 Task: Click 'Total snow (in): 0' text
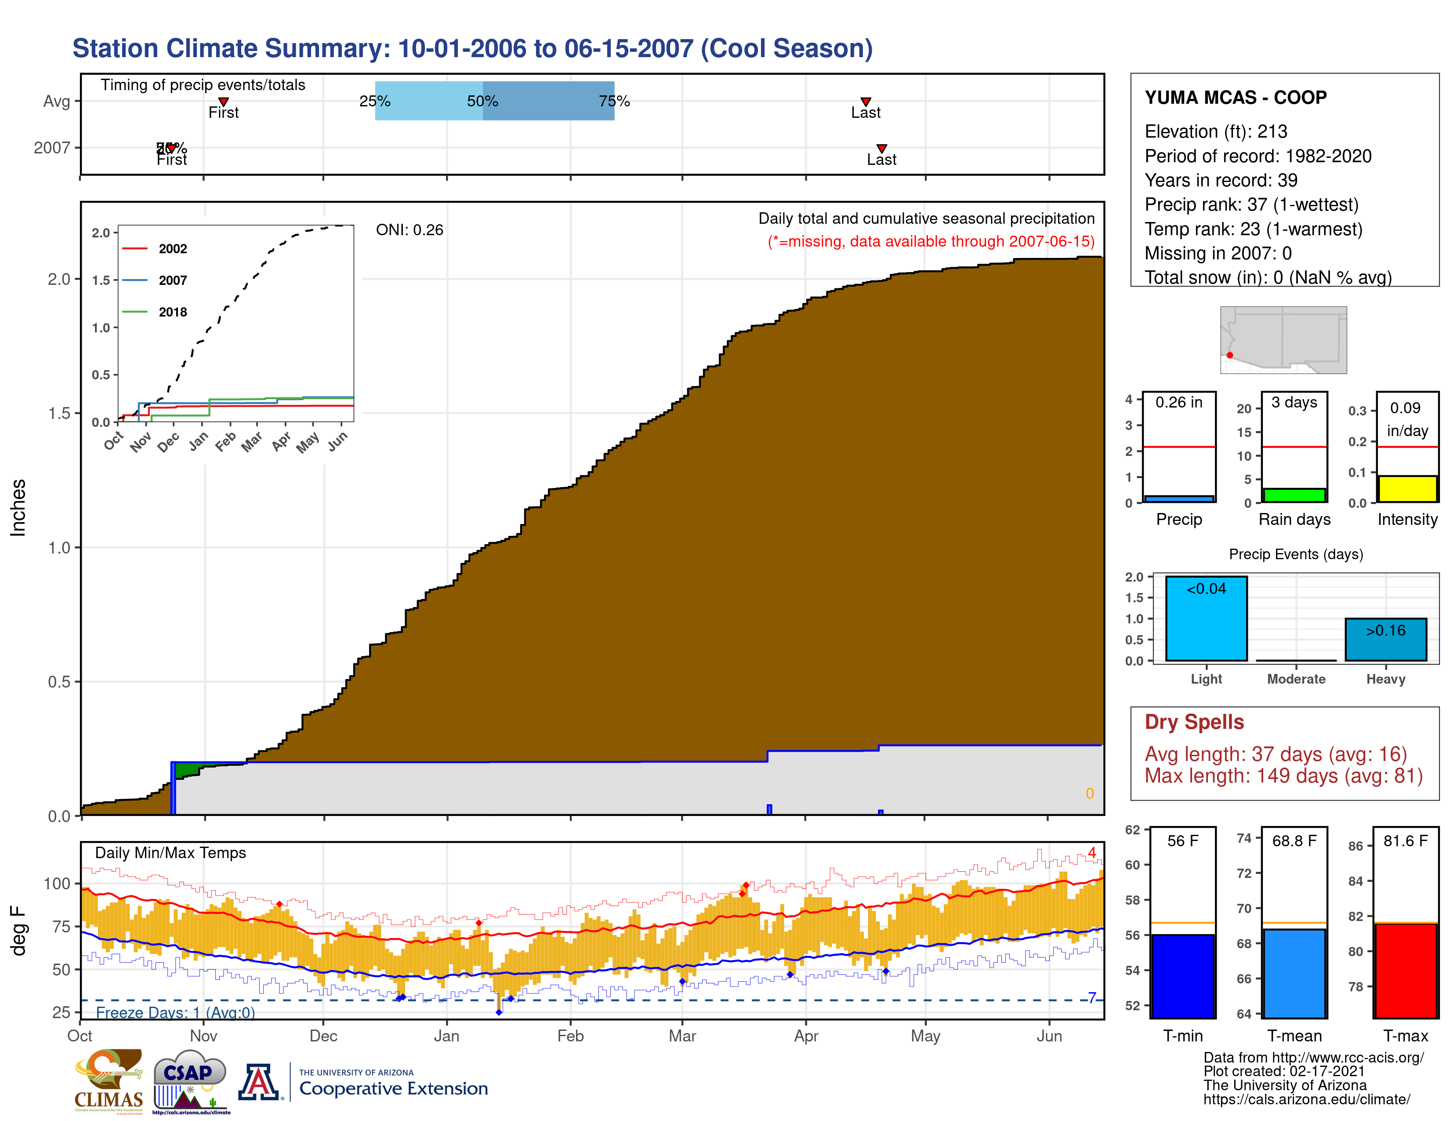coord(1214,277)
